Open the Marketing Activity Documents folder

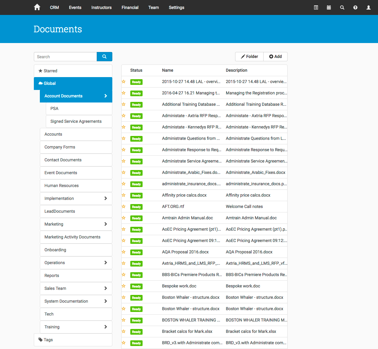(x=76, y=237)
